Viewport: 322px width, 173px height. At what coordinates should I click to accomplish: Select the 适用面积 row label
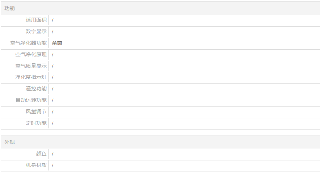click(x=36, y=20)
